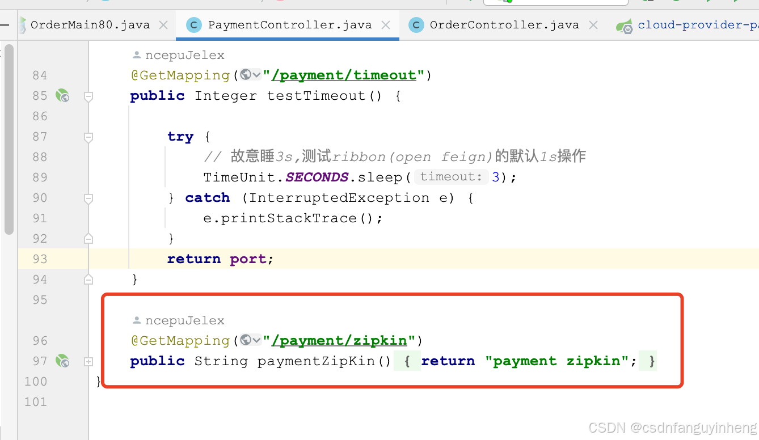Click the class icon on the OrderController.java tab
Viewport: 759px width, 440px height.
[x=416, y=25]
